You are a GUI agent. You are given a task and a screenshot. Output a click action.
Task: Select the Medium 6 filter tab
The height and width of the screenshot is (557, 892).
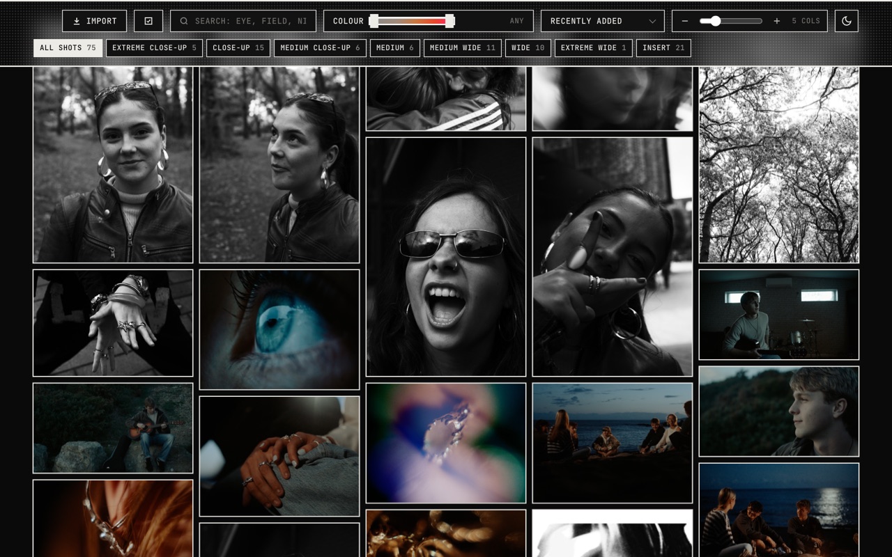tap(395, 48)
